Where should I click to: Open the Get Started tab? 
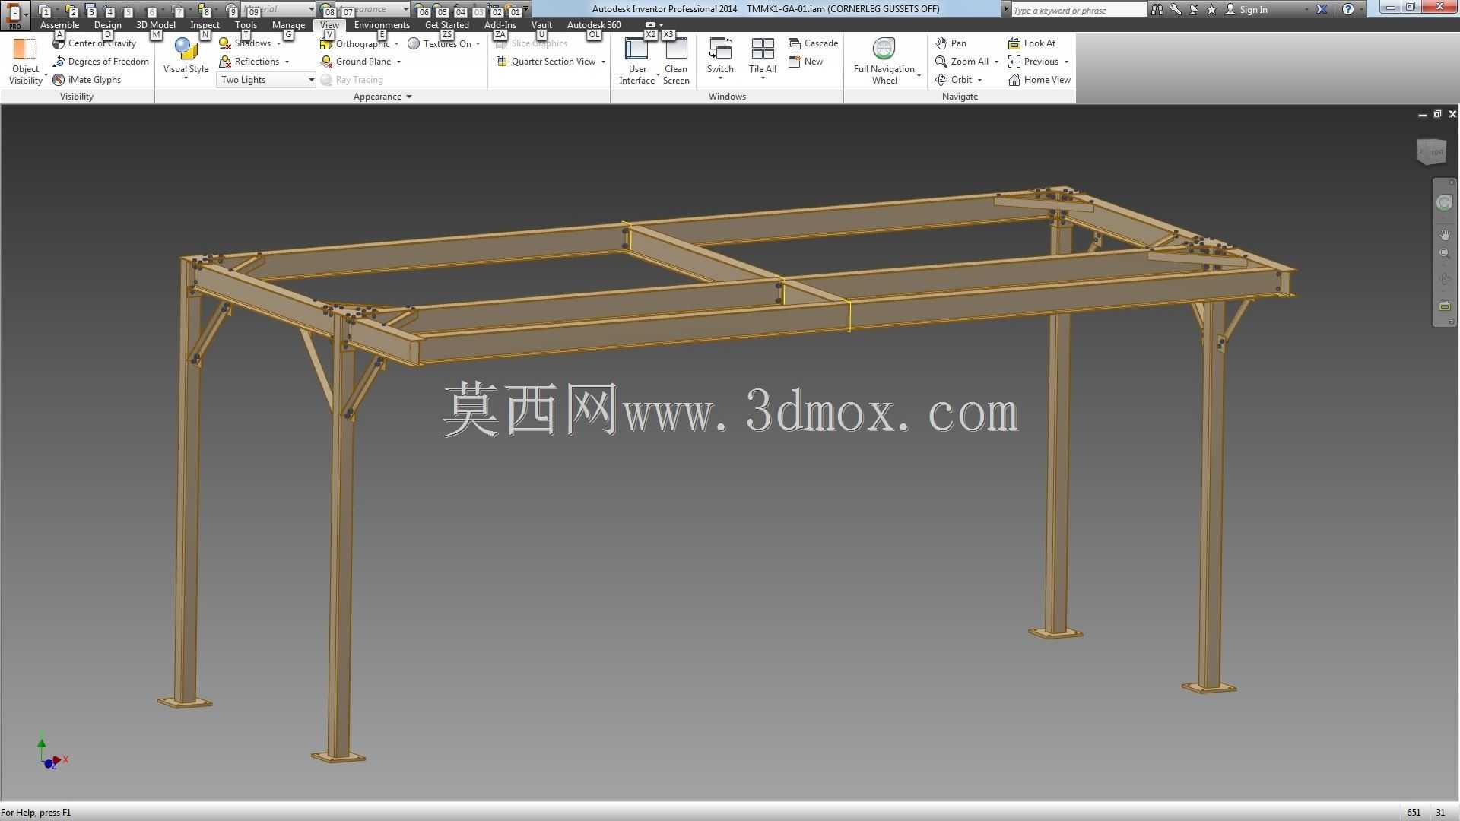[x=447, y=25]
